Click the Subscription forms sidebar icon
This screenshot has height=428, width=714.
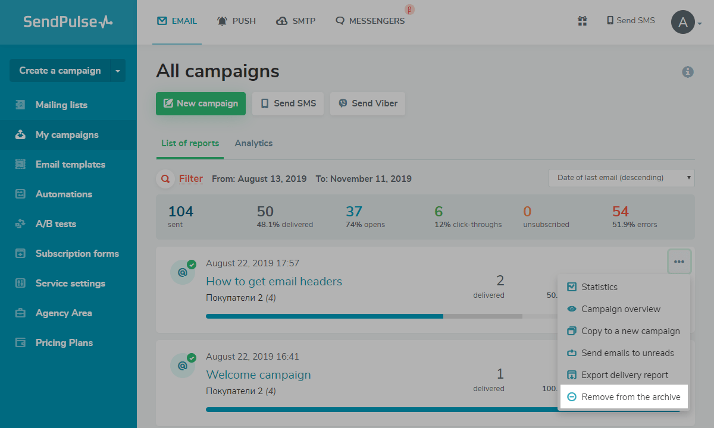21,253
